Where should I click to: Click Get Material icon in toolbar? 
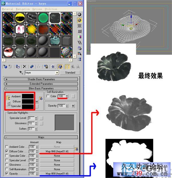pos(5,66)
